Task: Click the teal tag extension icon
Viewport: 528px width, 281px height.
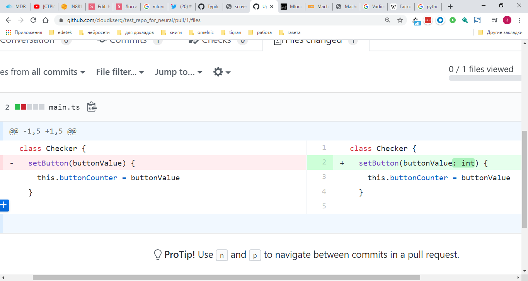Action: click(x=465, y=20)
